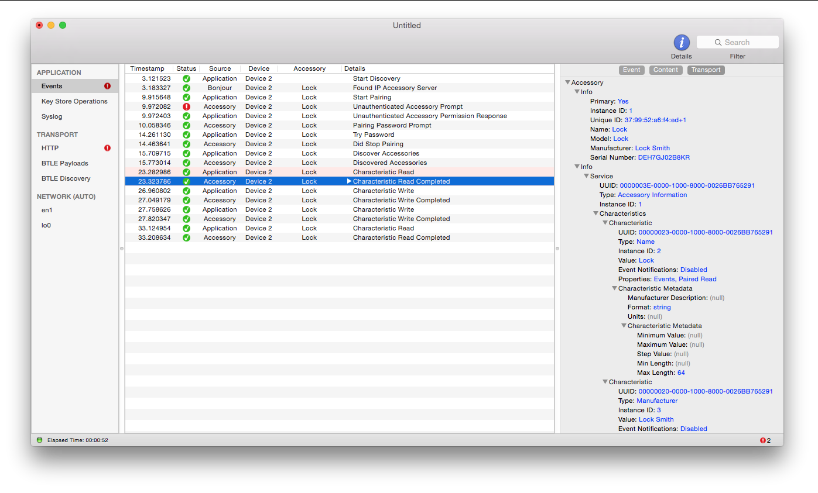818x493 pixels.
Task: Click the Properties value Events, Paired Read
Action: pos(685,279)
